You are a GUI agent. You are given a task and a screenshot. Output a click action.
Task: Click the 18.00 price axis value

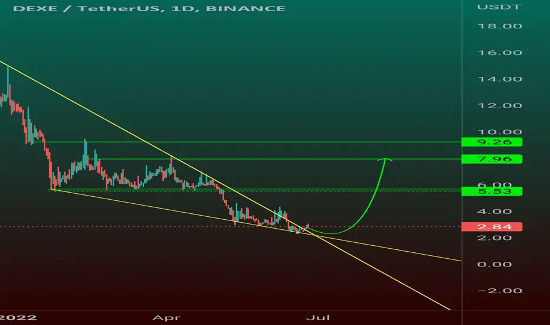(x=500, y=26)
